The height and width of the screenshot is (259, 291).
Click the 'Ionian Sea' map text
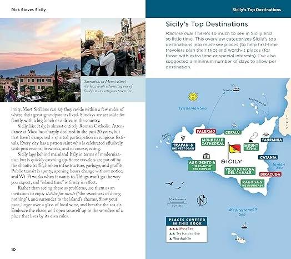(x=279, y=166)
